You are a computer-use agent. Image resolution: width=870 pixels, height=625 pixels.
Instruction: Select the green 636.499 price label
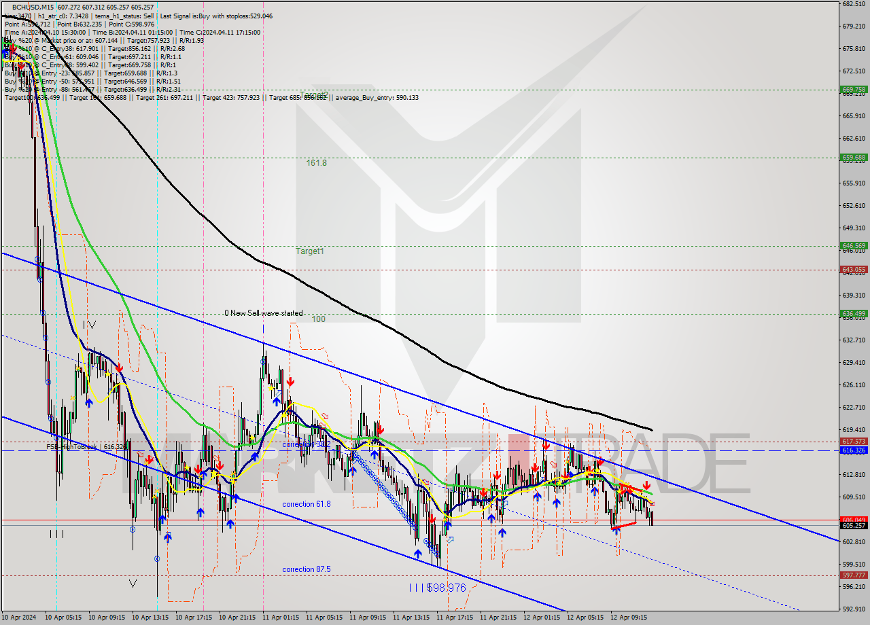[854, 314]
